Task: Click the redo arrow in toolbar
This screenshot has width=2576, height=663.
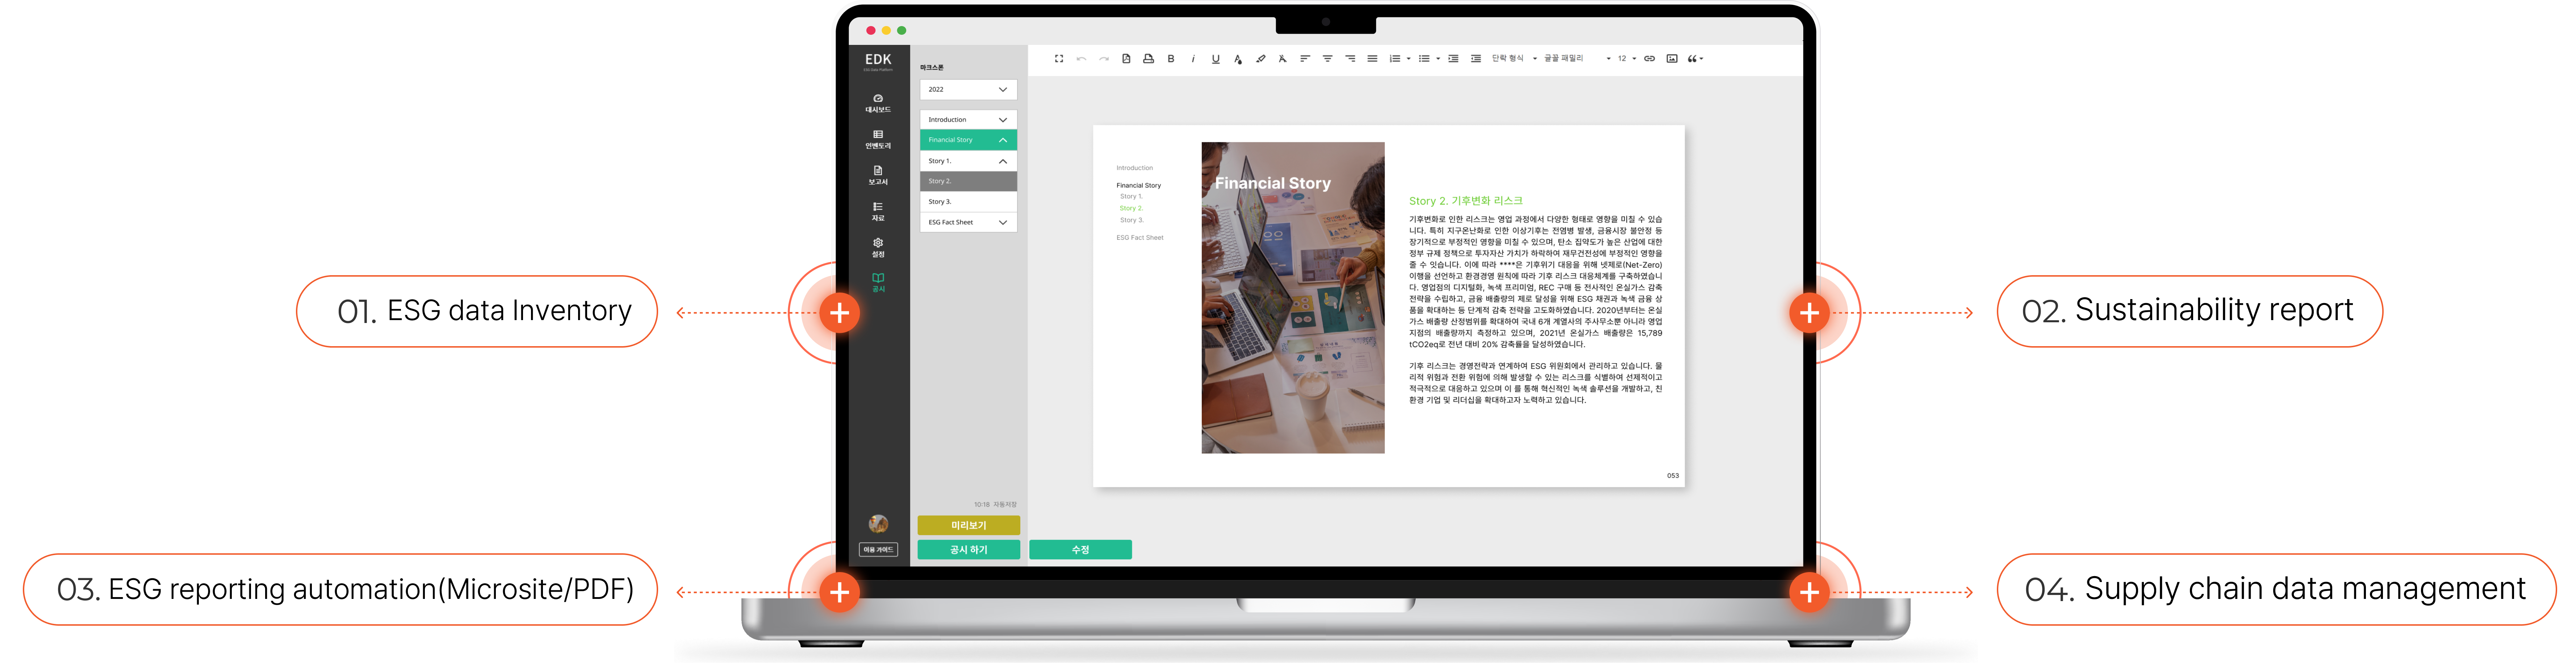Action: pos(1104,59)
